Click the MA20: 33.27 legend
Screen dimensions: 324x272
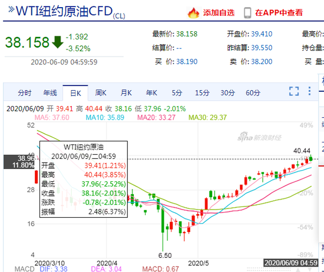[157, 118]
